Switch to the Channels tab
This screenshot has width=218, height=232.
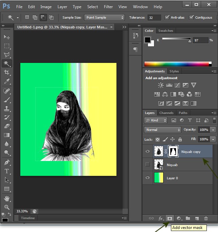click(166, 113)
